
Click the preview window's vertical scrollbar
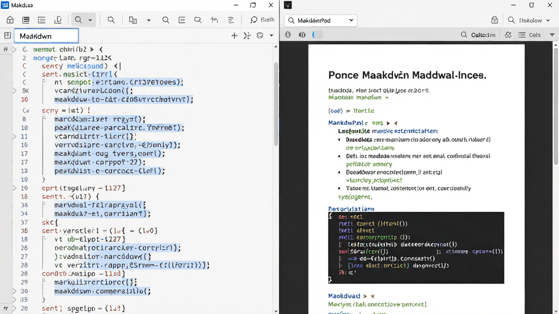[556, 106]
